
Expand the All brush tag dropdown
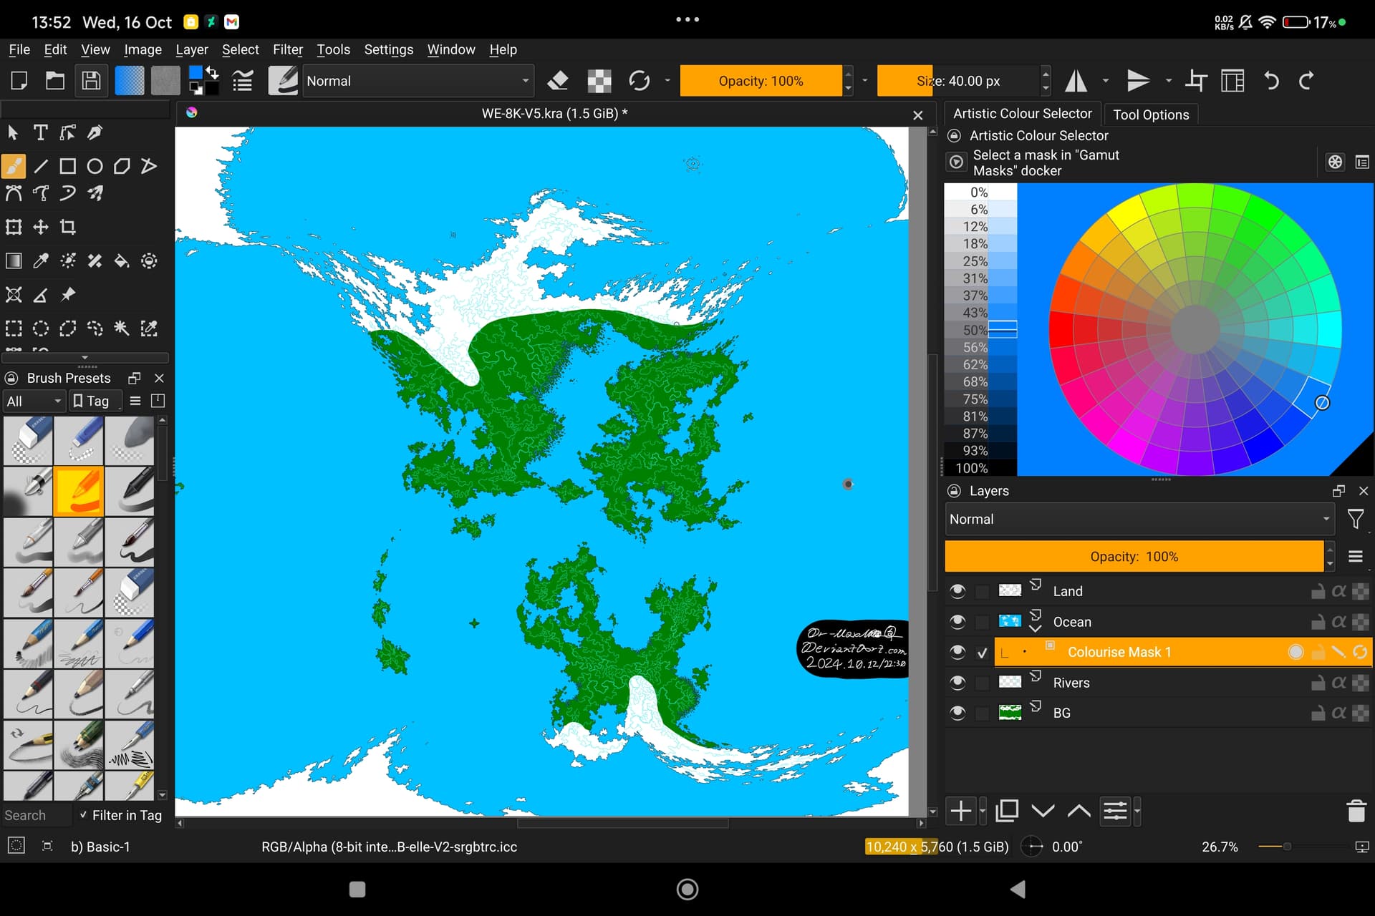(x=34, y=401)
